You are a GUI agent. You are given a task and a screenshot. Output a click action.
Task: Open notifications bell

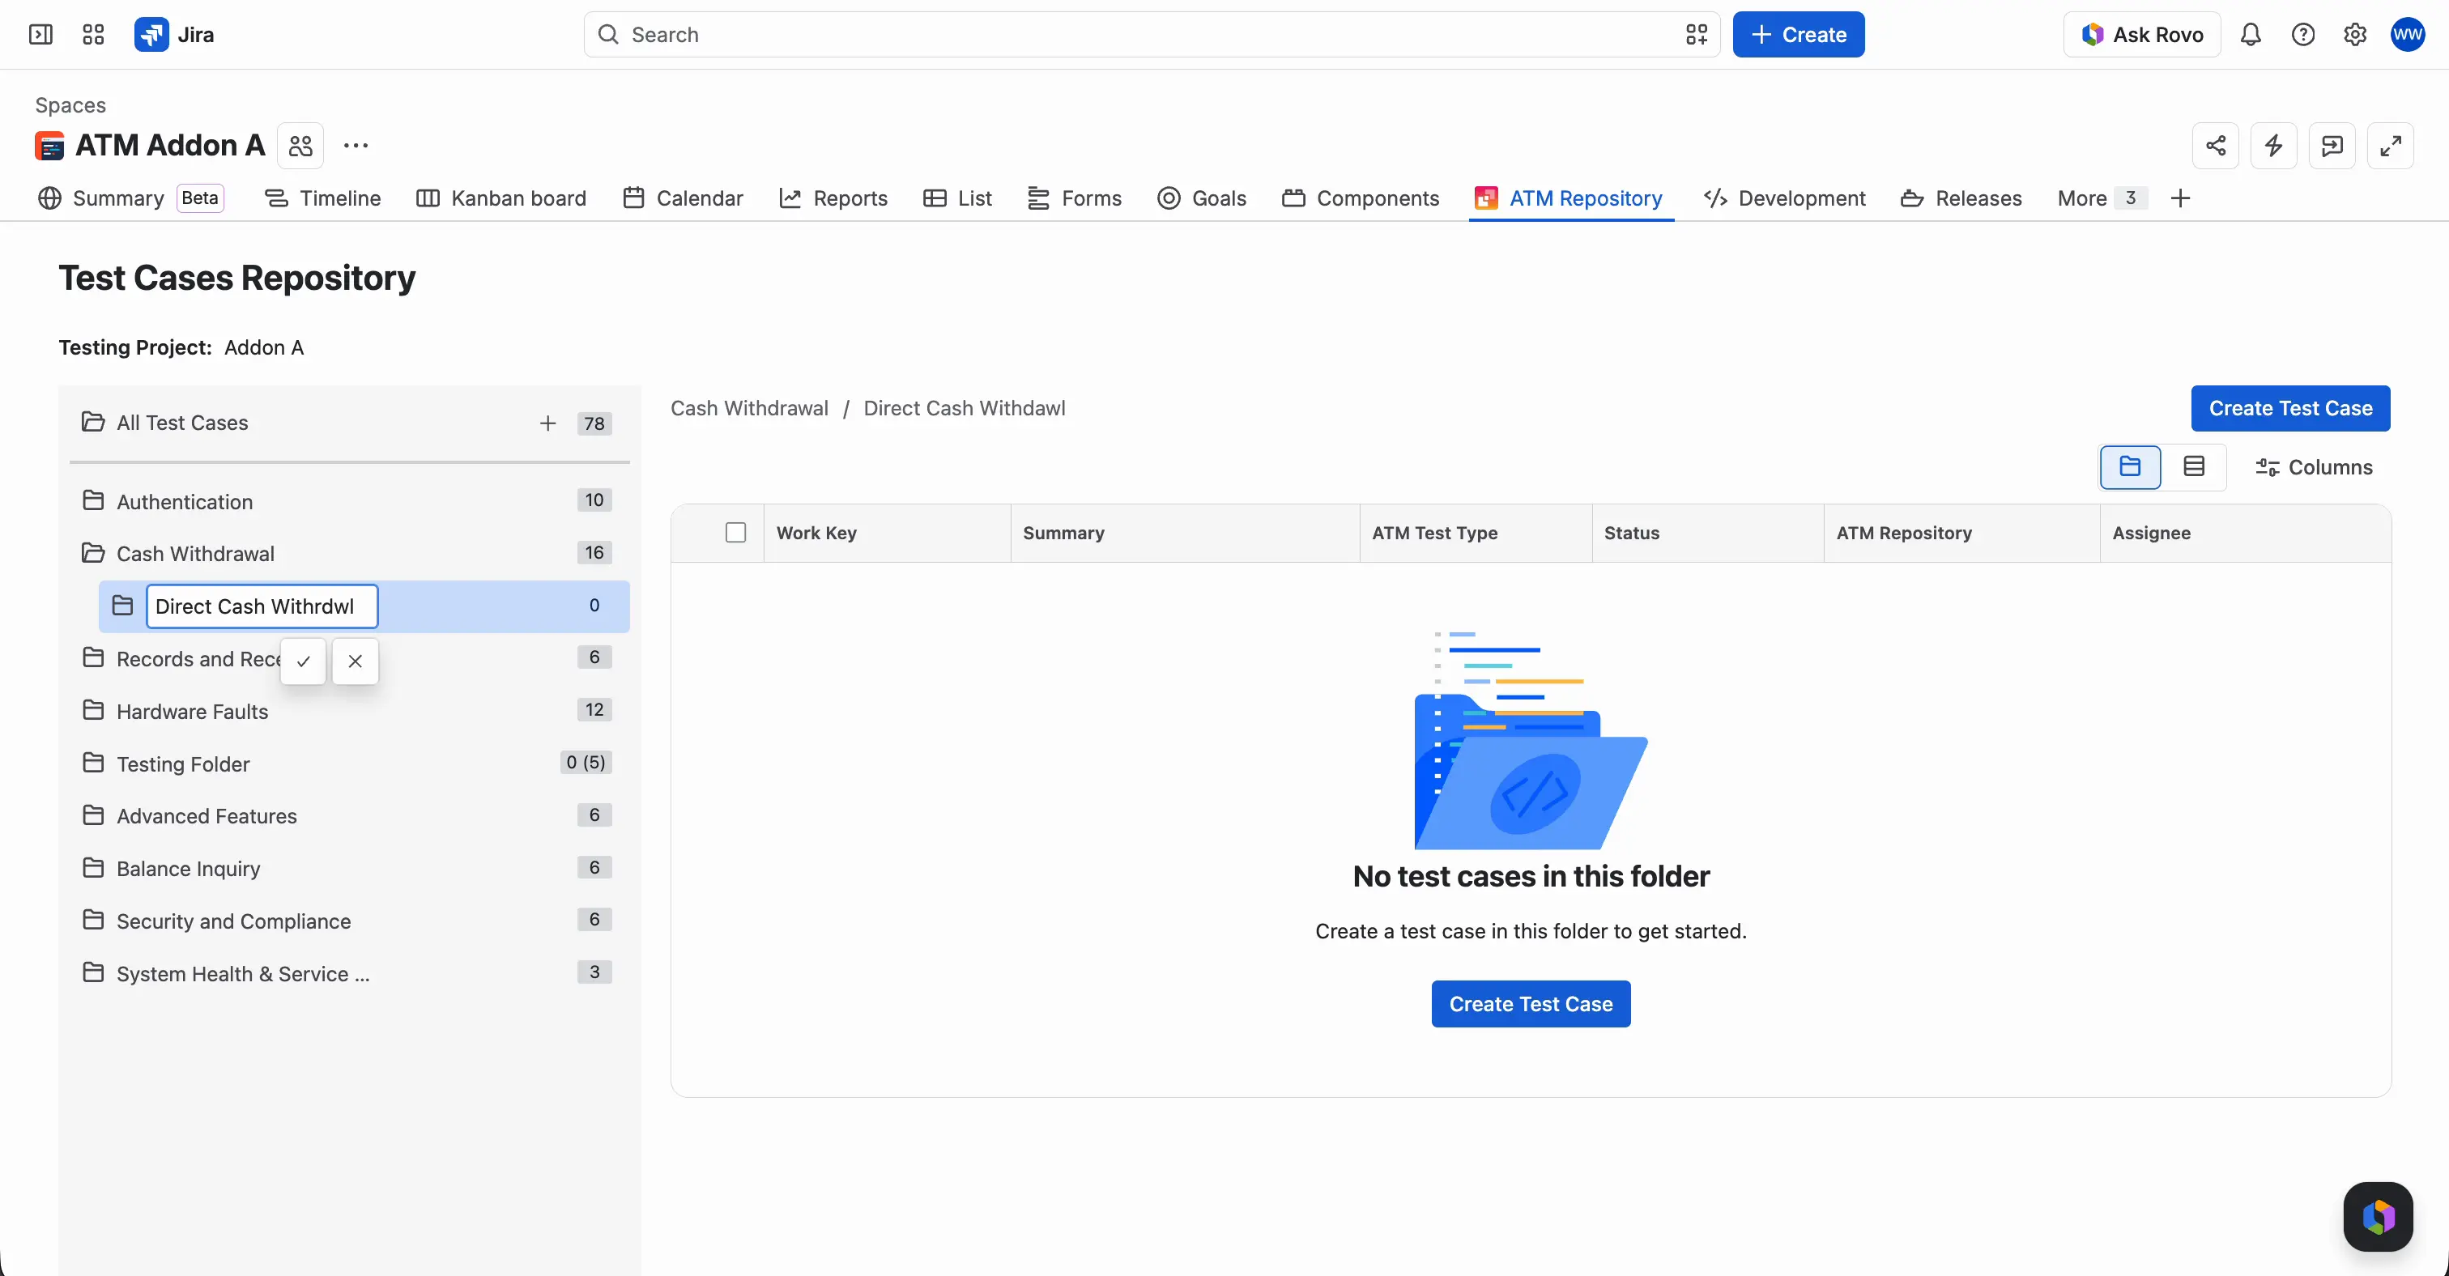[2251, 35]
